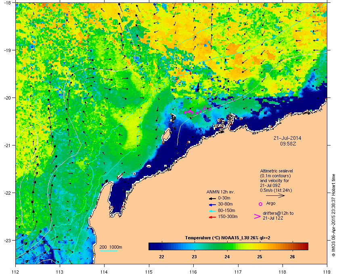Screen dimensions: 339x274
Task: Click the longitude axis label 112
Action: [15, 272]
